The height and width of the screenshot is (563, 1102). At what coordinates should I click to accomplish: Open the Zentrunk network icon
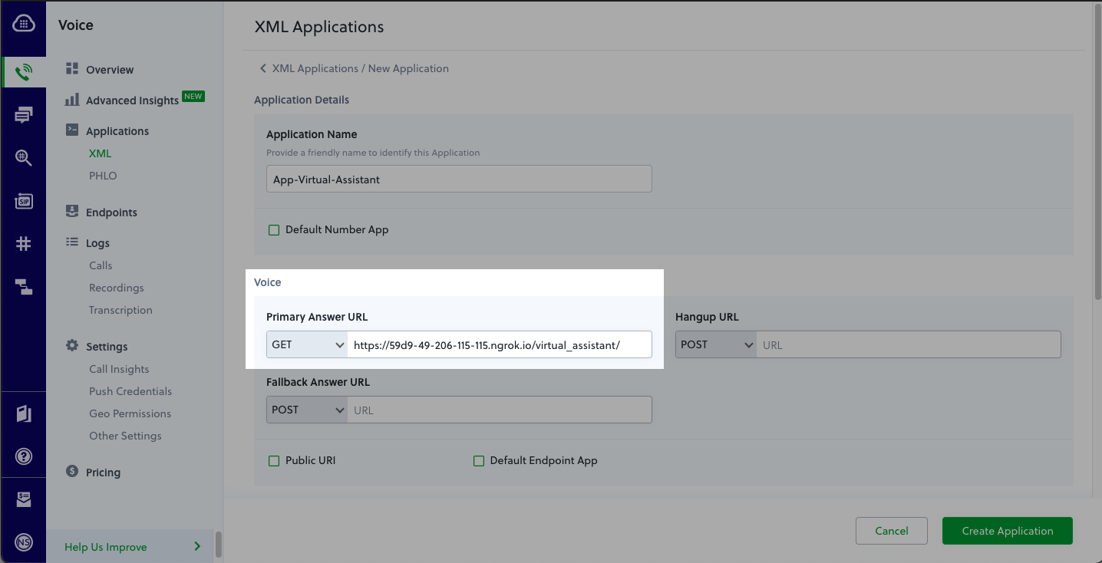pyautogui.click(x=23, y=286)
